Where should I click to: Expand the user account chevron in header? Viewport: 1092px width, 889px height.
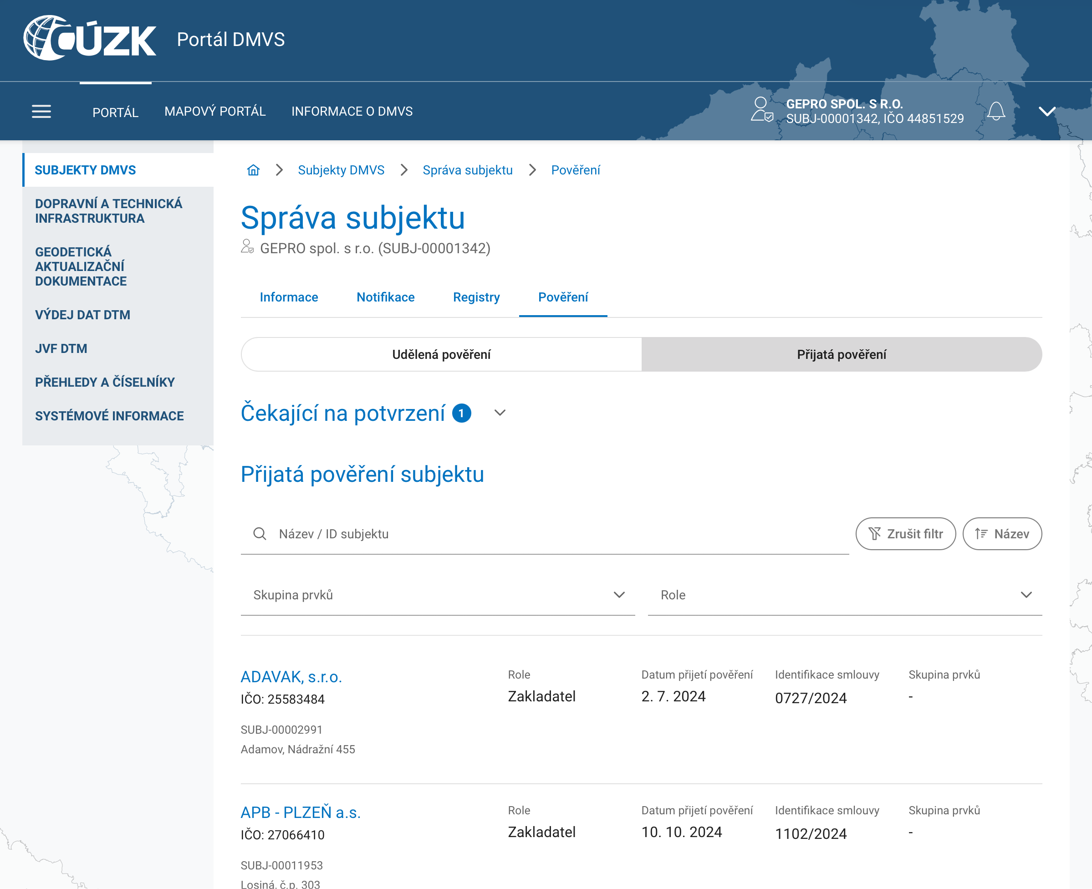(x=1047, y=111)
